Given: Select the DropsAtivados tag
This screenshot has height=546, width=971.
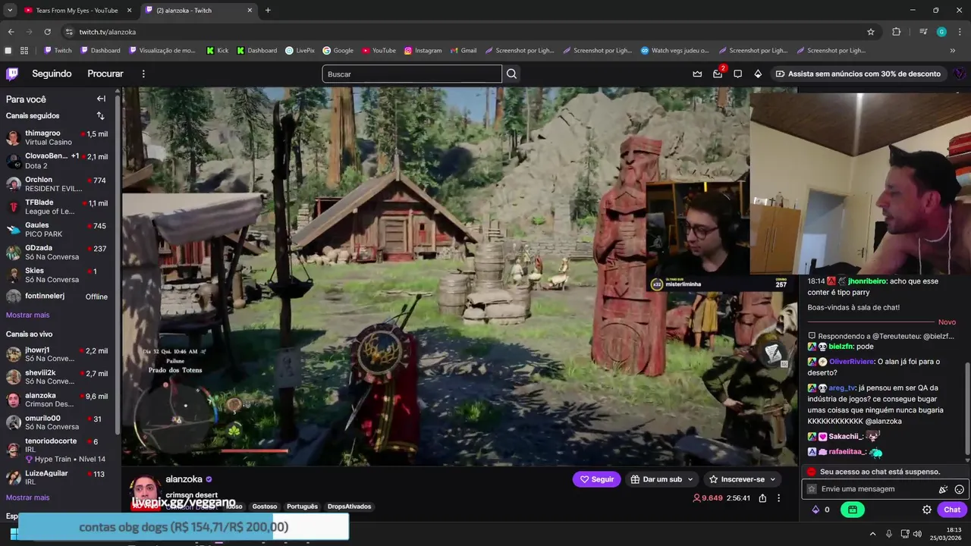Looking at the screenshot, I should tap(349, 507).
